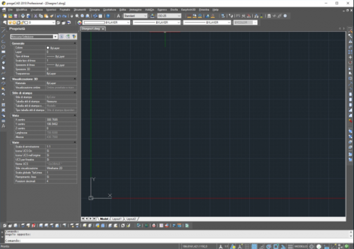Open the BYCOLOR plot style dropdown

[245, 23]
